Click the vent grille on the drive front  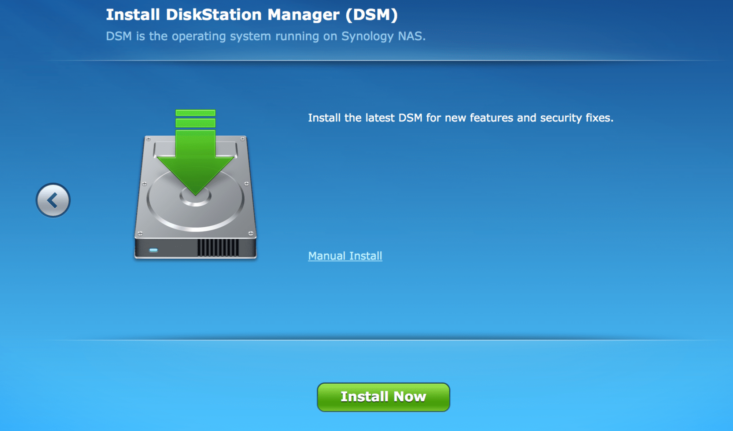pyautogui.click(x=218, y=248)
